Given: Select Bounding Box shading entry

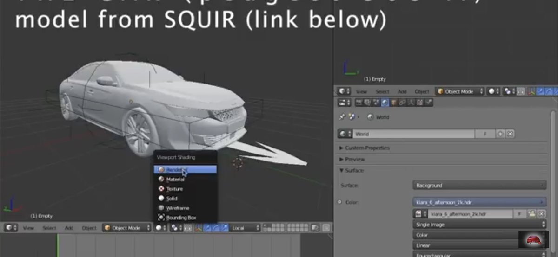Looking at the screenshot, I should click(185, 217).
